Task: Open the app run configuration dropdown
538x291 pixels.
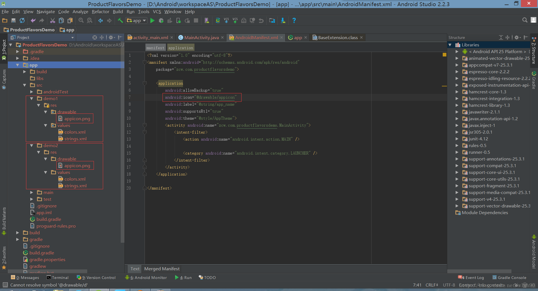Action: (x=136, y=20)
